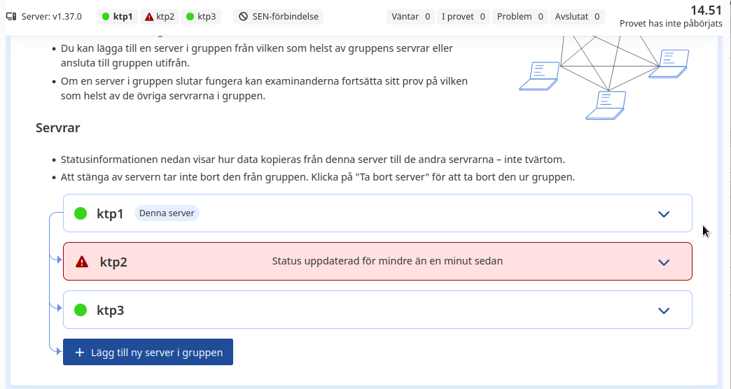Expand the ktp1 server panel chevron

click(664, 214)
